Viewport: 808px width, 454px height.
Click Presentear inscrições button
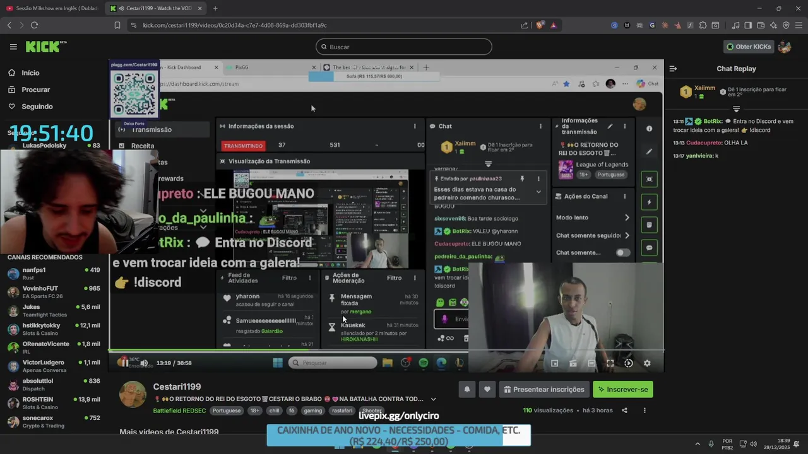[x=544, y=390]
